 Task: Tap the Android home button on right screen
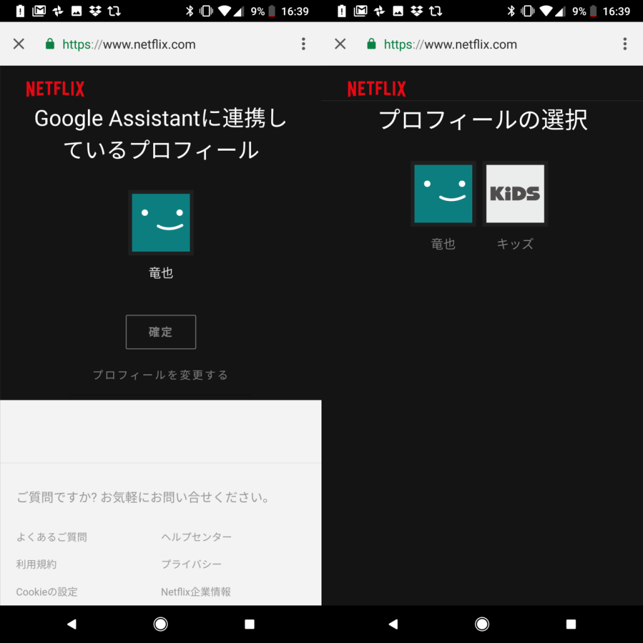pos(482,624)
